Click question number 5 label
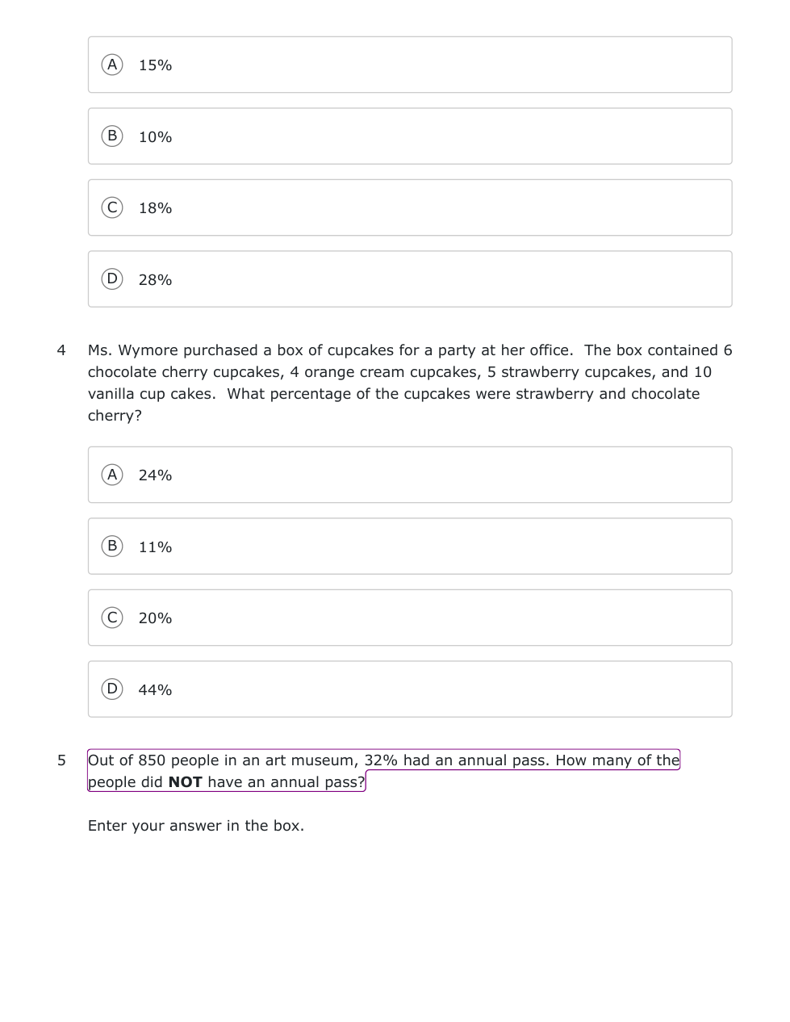 point(61,760)
